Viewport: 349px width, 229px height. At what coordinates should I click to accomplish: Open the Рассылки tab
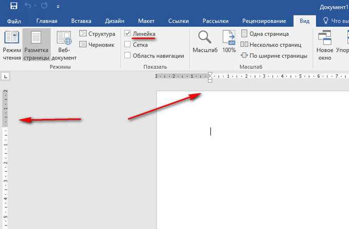coord(216,21)
